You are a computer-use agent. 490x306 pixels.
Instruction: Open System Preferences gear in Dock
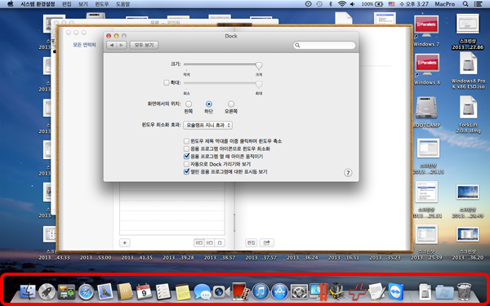[x=299, y=292]
